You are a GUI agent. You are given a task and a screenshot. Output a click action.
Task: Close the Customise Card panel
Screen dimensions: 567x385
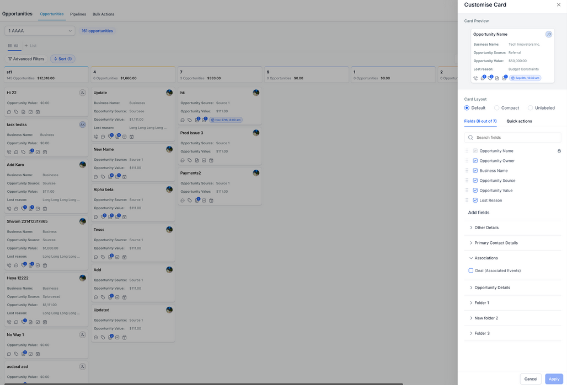(558, 5)
